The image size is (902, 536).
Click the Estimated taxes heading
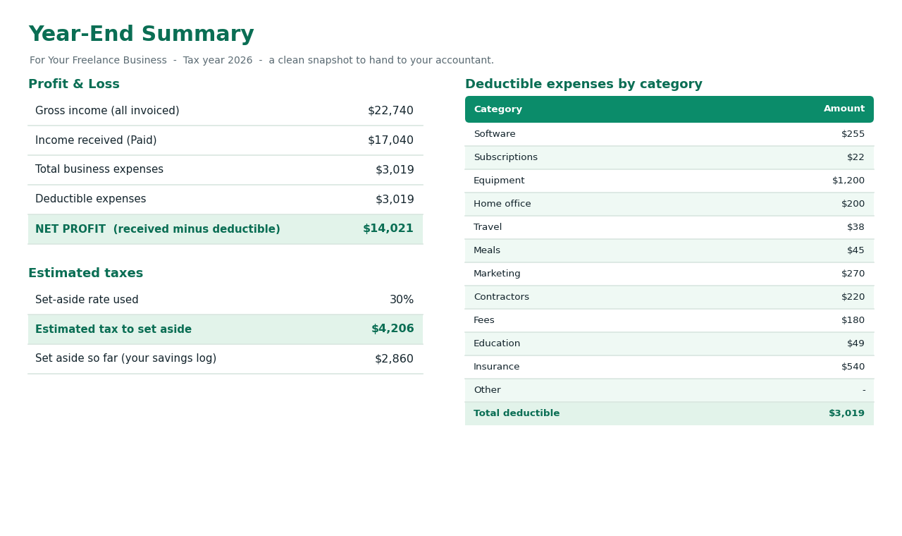85,274
